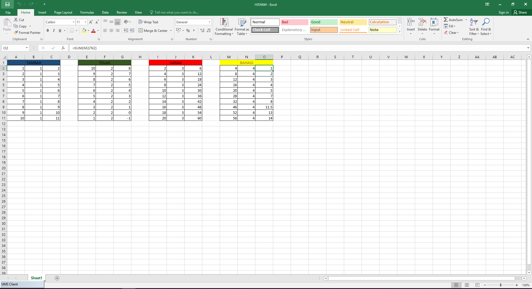This screenshot has width=532, height=289.
Task: Expand the font name Calibri dropdown
Action: coord(73,22)
